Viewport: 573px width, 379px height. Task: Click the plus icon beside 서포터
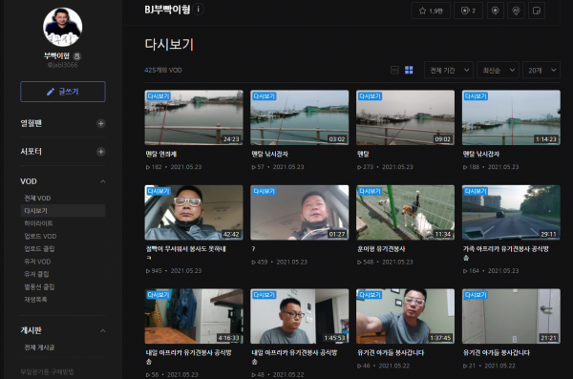click(x=101, y=152)
